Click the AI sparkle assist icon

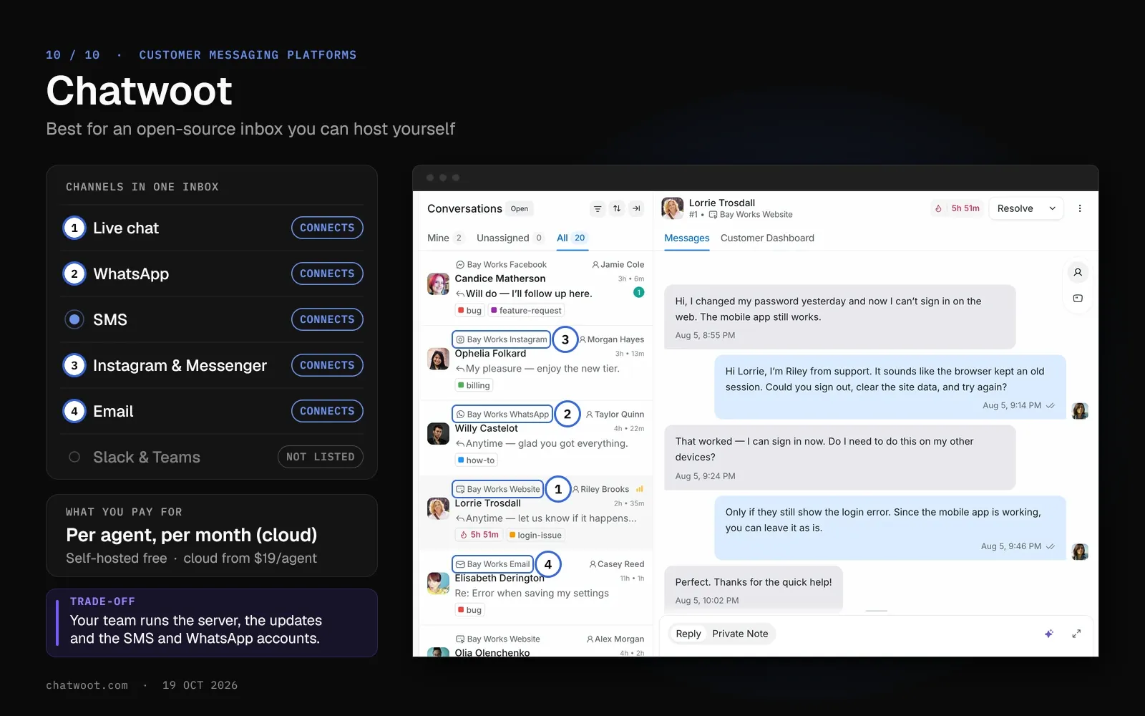(1049, 634)
